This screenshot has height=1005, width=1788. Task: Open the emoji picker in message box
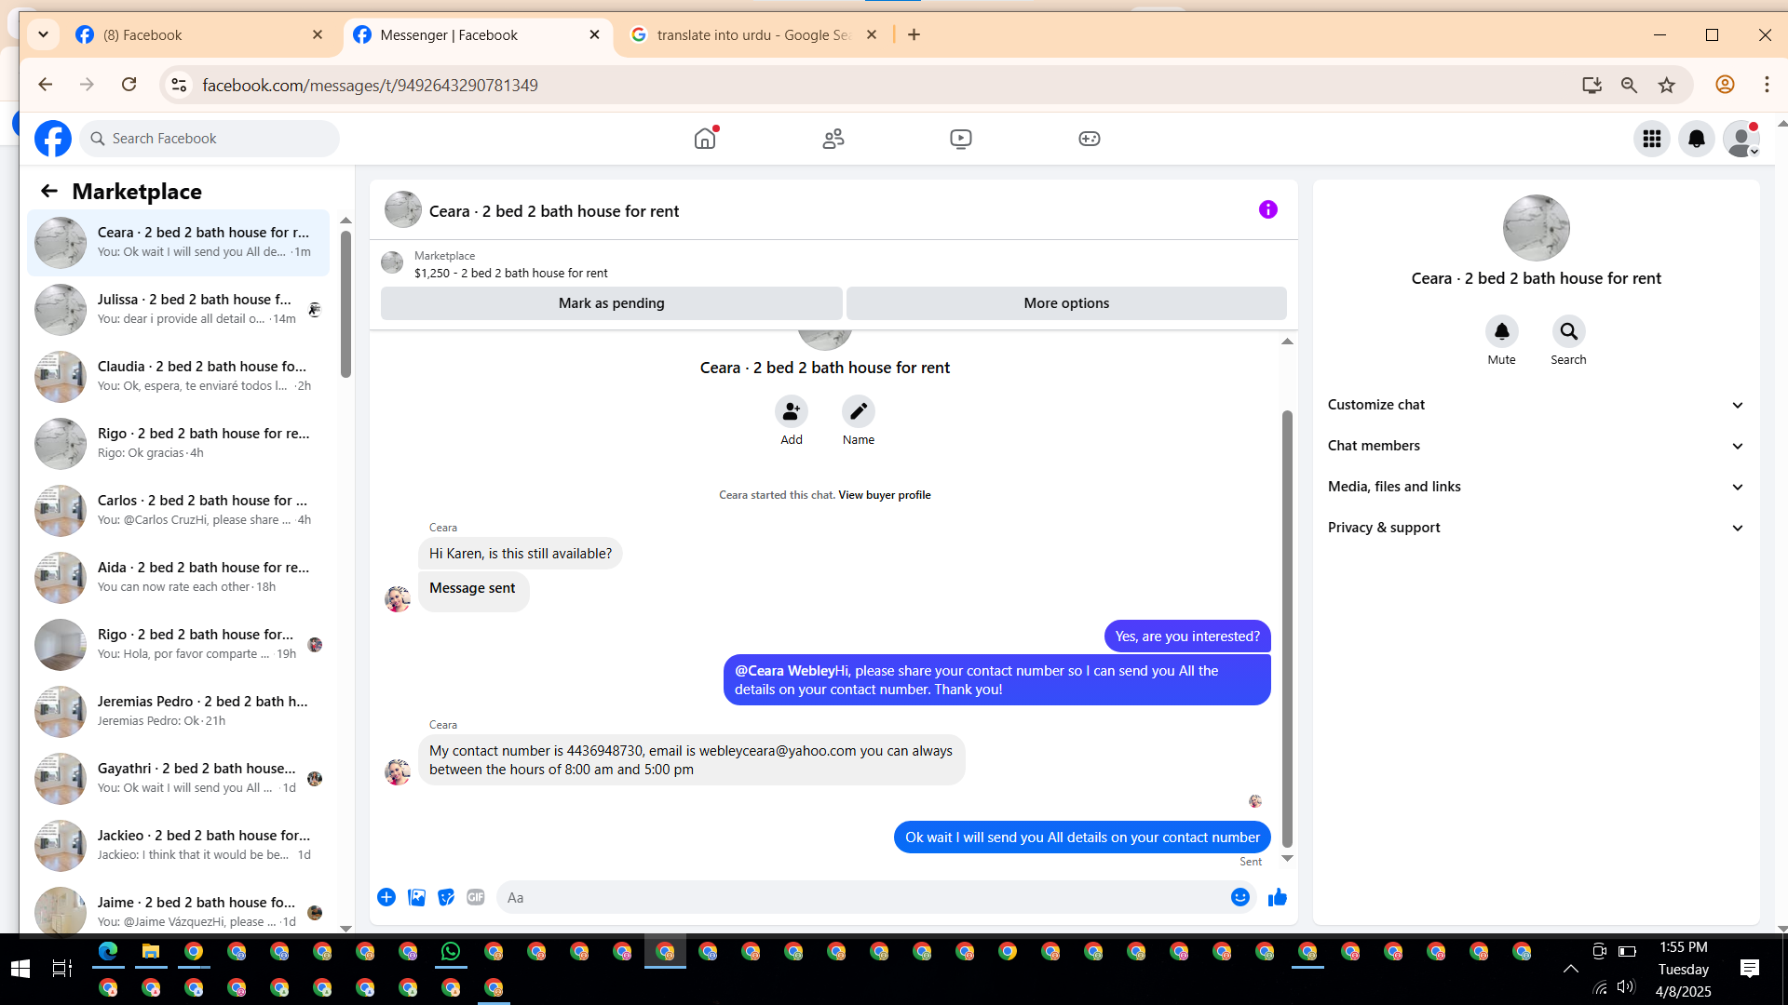click(1239, 897)
